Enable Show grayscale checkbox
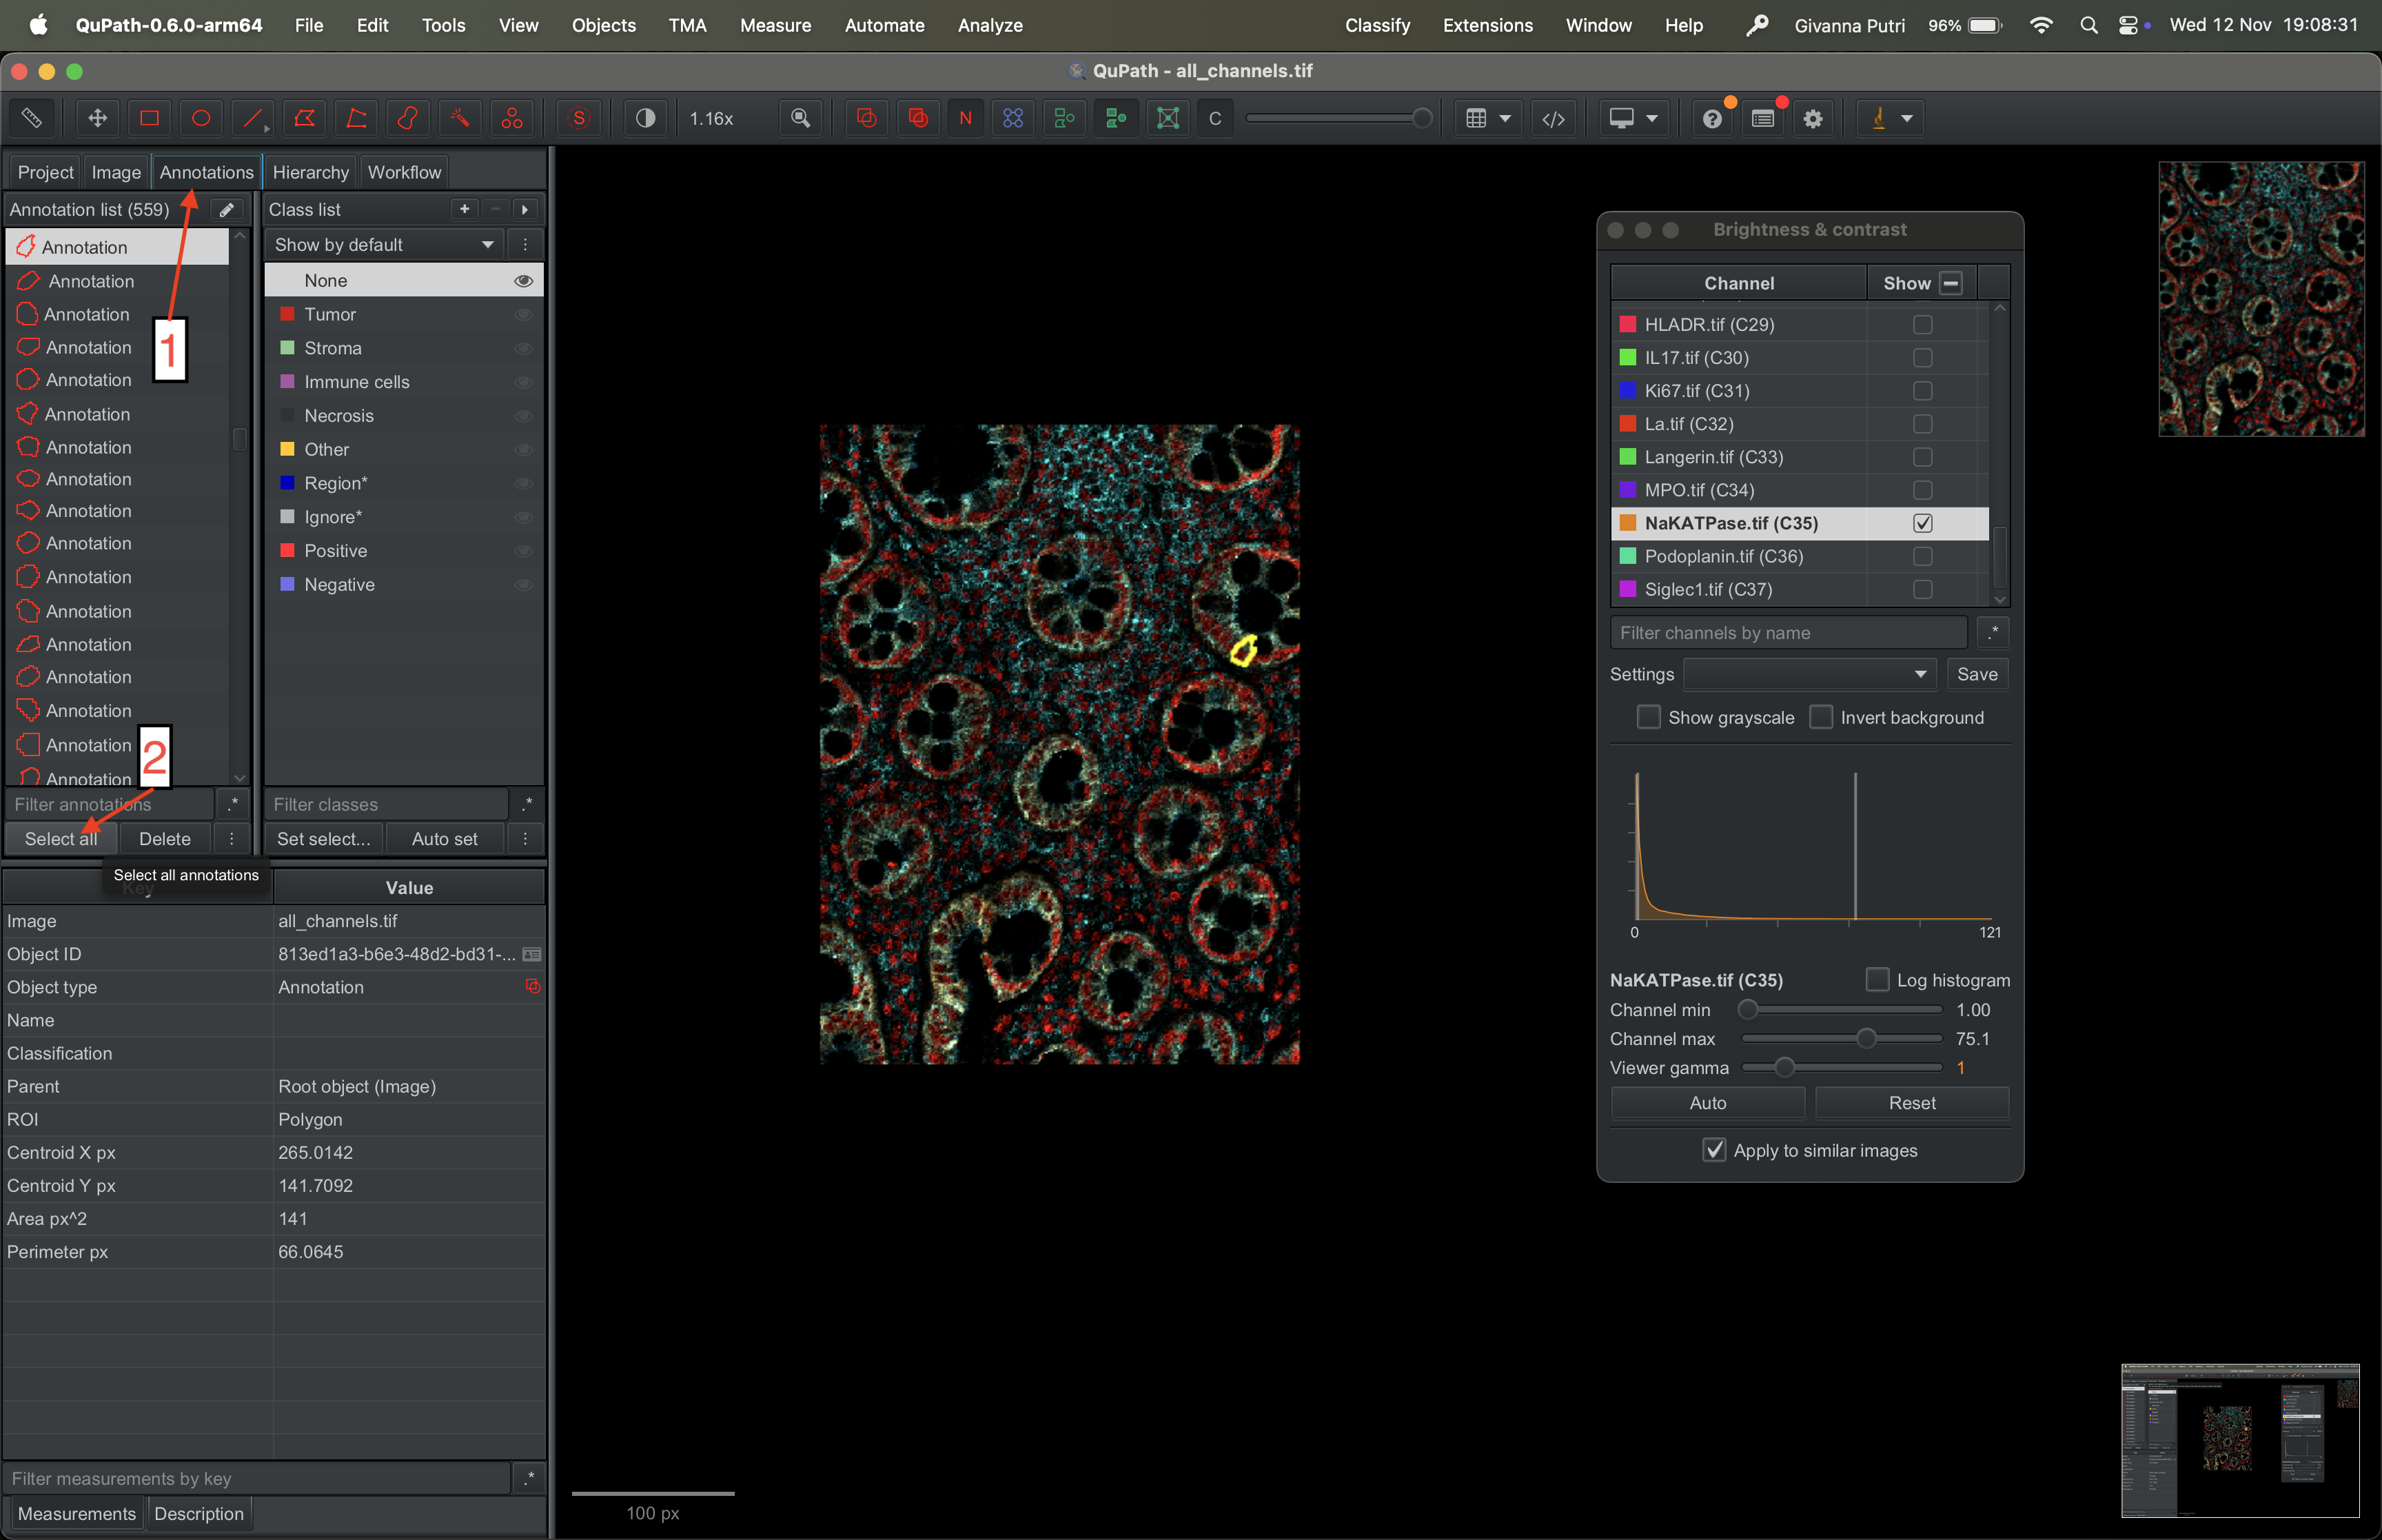 pyautogui.click(x=1648, y=717)
